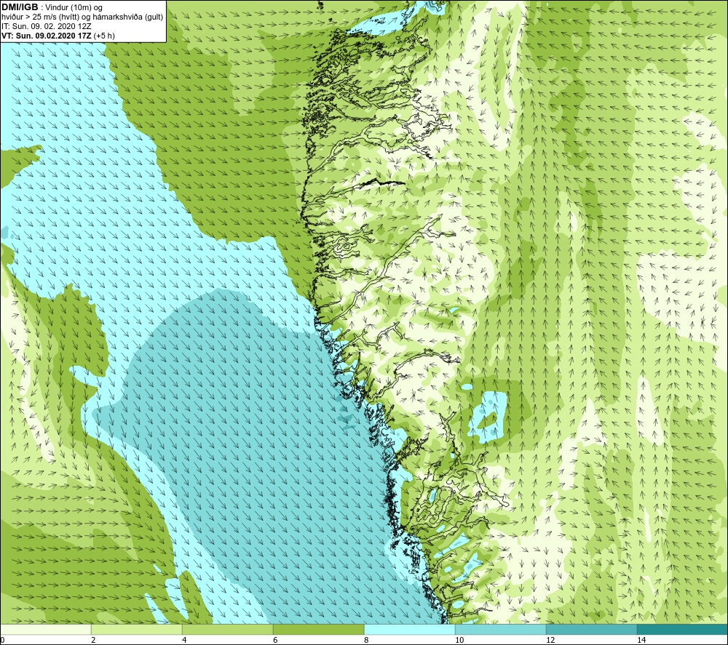
Task: Click the legend scale label "14"
Action: coord(641,640)
